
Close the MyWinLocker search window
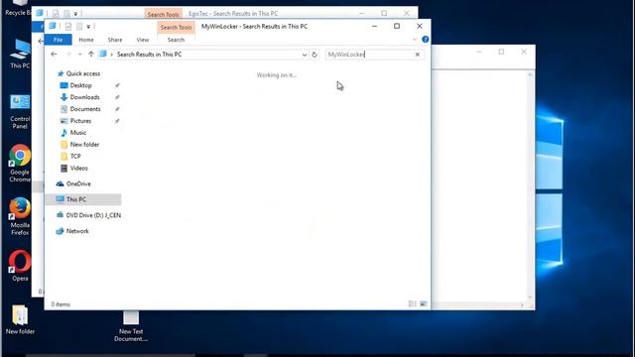(x=420, y=27)
